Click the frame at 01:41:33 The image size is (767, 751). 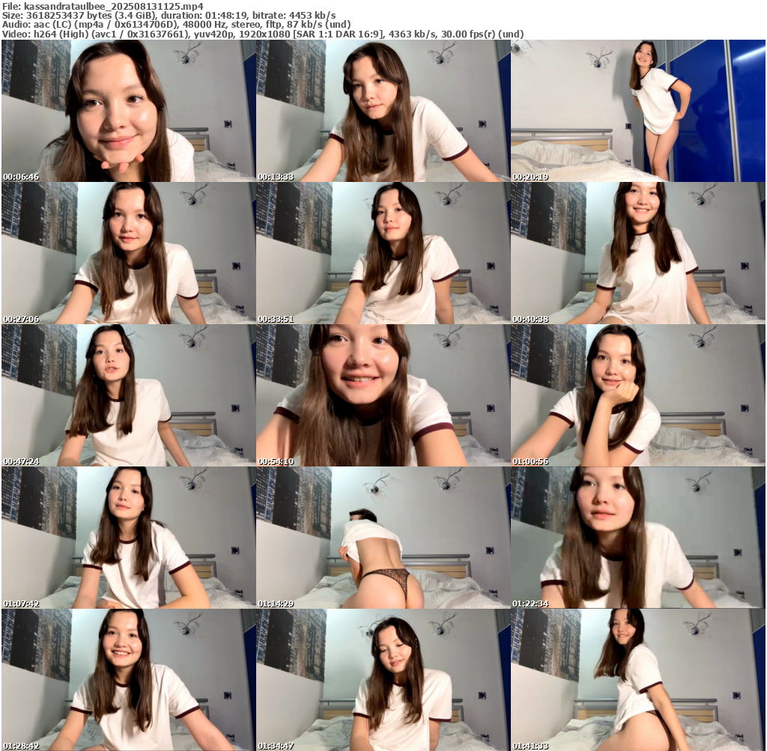[638, 680]
